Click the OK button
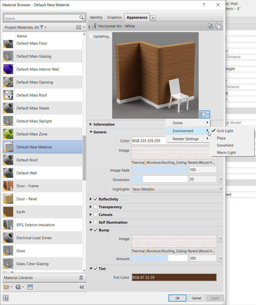The width and height of the screenshot is (256, 305). coord(177,298)
